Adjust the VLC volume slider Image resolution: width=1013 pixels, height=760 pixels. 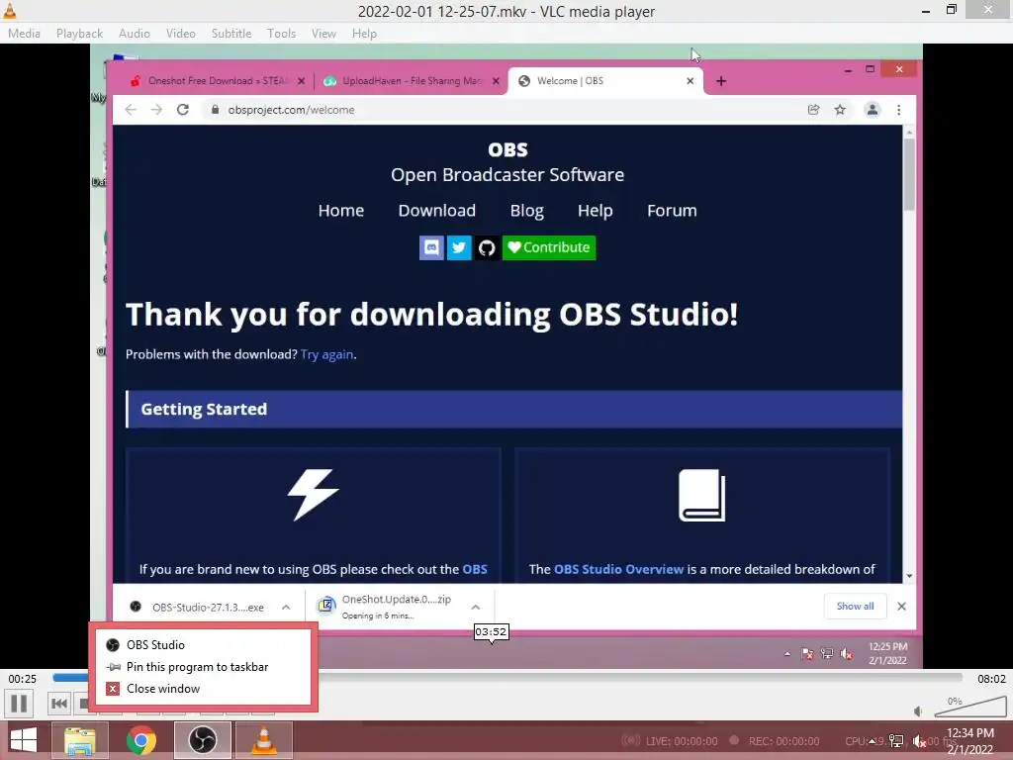(970, 707)
